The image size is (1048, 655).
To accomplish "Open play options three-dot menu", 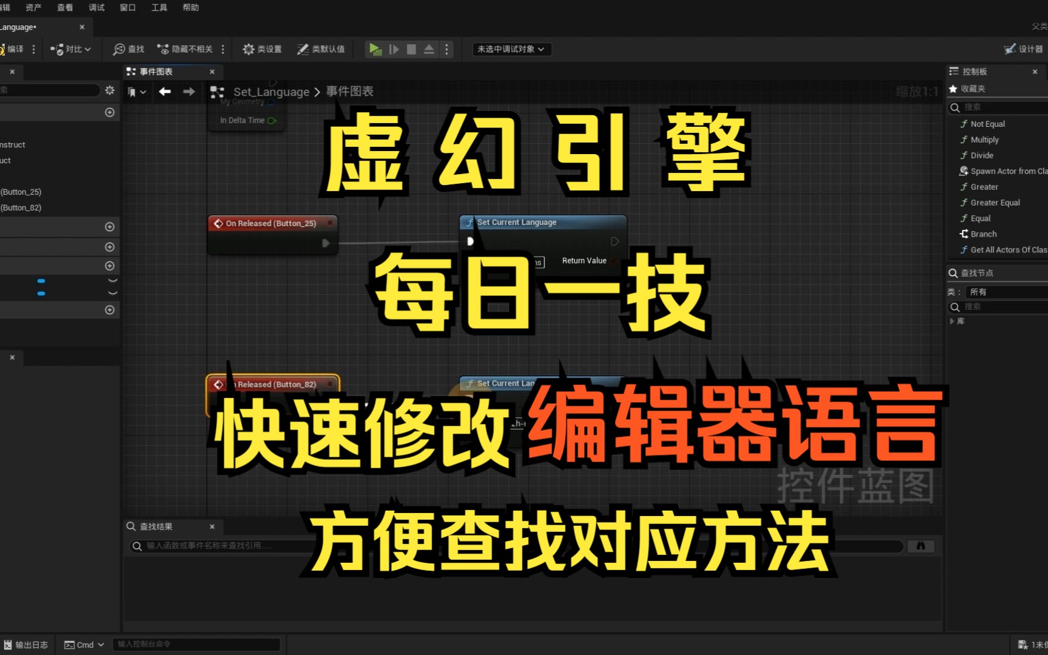I will click(447, 49).
